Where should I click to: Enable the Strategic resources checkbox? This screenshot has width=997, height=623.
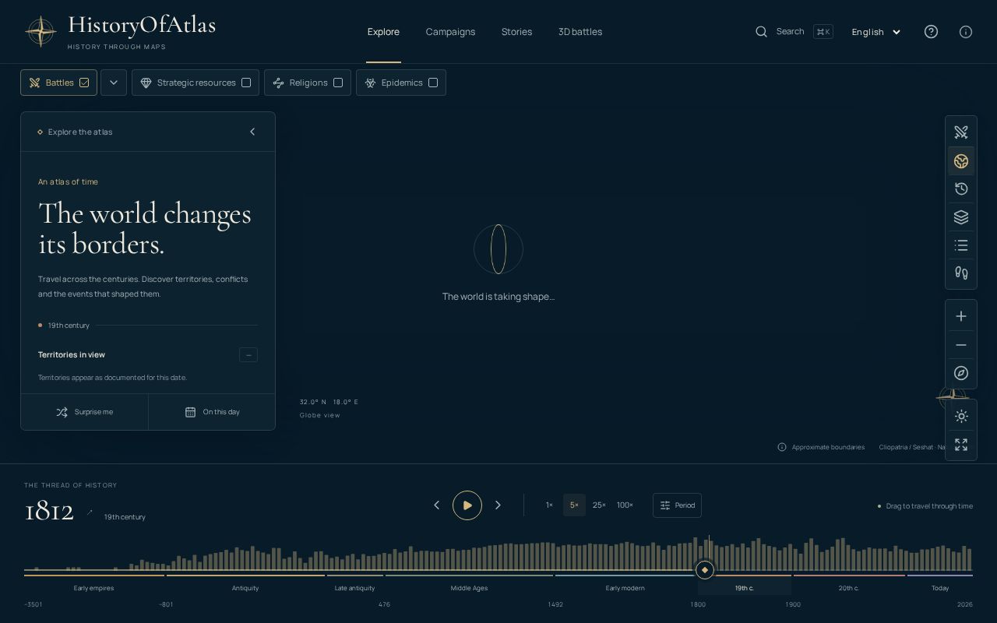(246, 83)
